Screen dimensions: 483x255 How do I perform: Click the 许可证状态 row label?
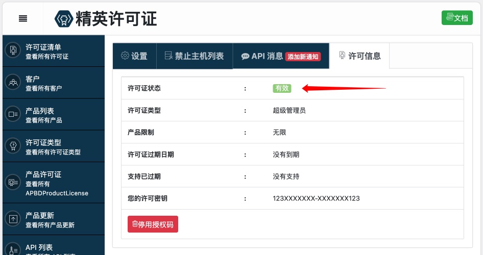pyautogui.click(x=144, y=88)
